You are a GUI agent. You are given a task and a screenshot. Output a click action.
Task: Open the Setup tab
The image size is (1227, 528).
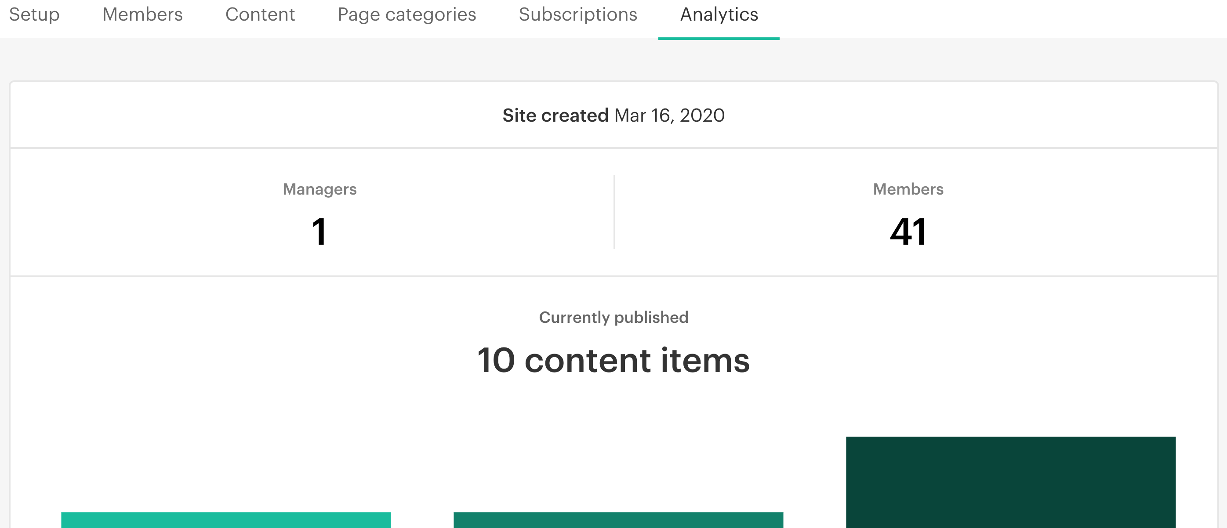(34, 15)
